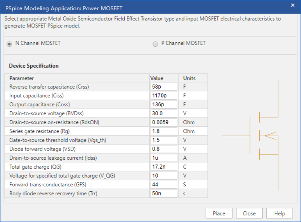Select the Drain-to-source voltage (BVDss) label

coord(46,113)
